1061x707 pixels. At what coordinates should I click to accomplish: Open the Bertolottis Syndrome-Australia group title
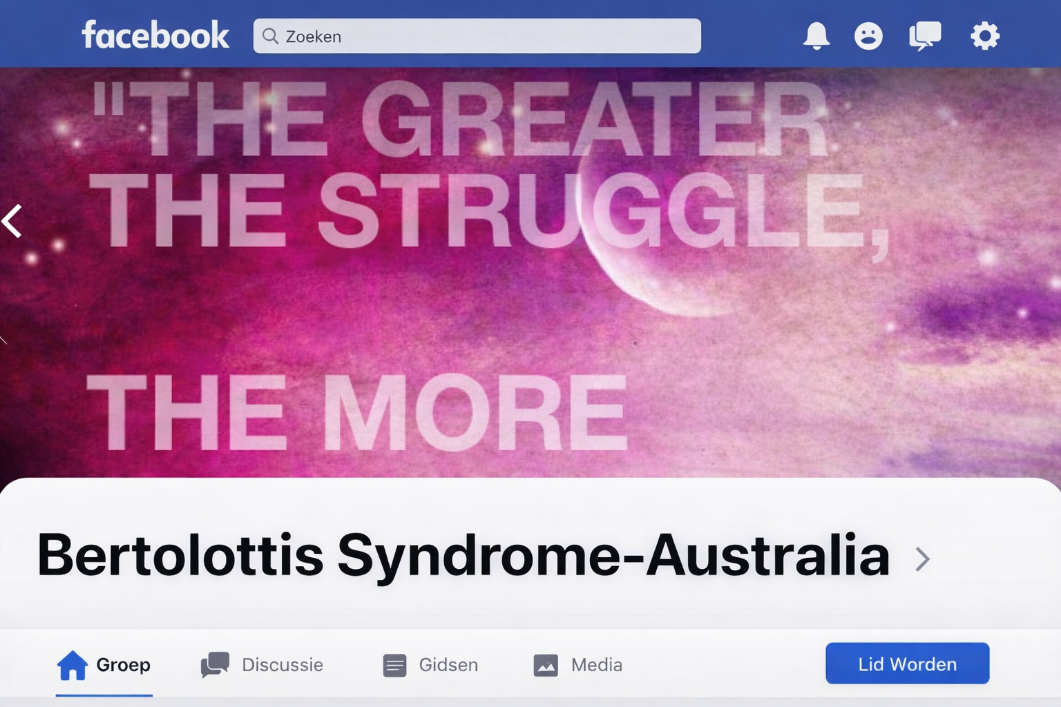(463, 555)
